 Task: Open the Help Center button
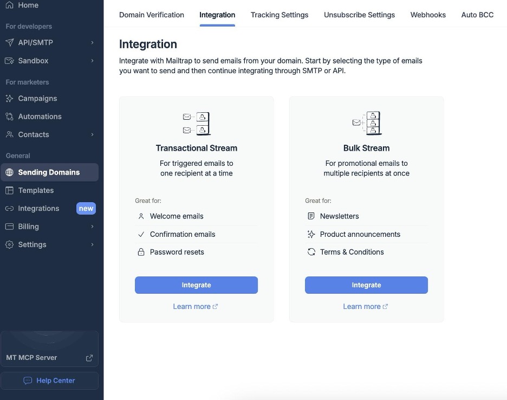click(50, 380)
